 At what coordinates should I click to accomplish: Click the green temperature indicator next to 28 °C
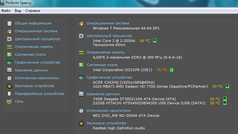[225, 103]
